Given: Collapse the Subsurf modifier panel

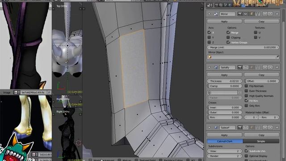Looking at the screenshot, I should tap(209, 127).
